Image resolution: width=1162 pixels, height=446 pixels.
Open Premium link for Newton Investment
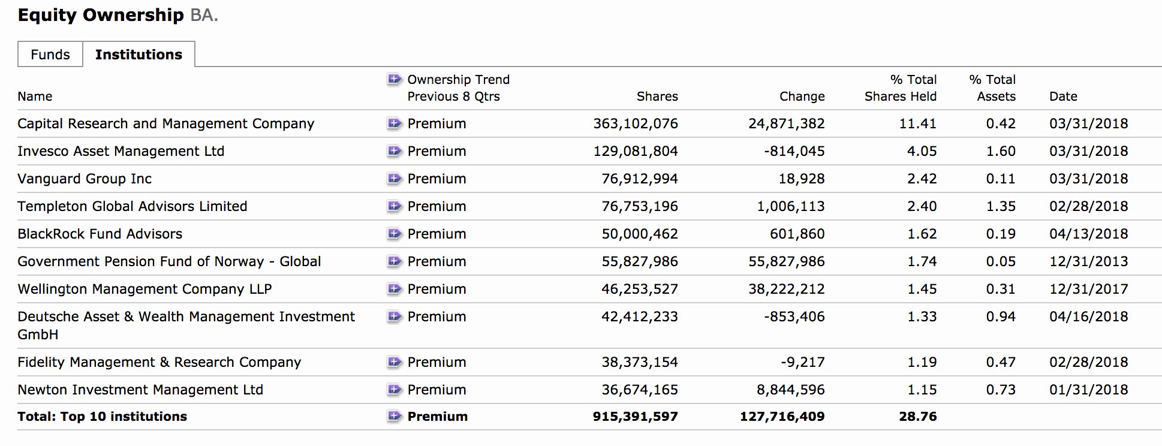click(x=436, y=390)
